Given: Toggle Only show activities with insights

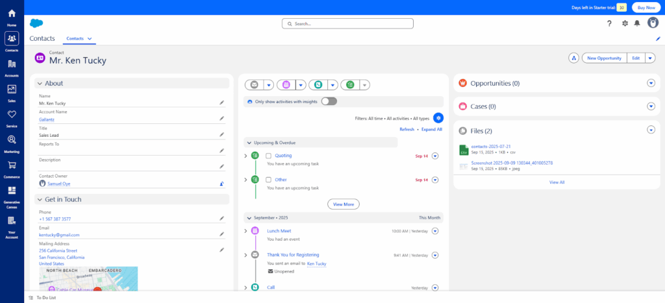Looking at the screenshot, I should tap(329, 101).
